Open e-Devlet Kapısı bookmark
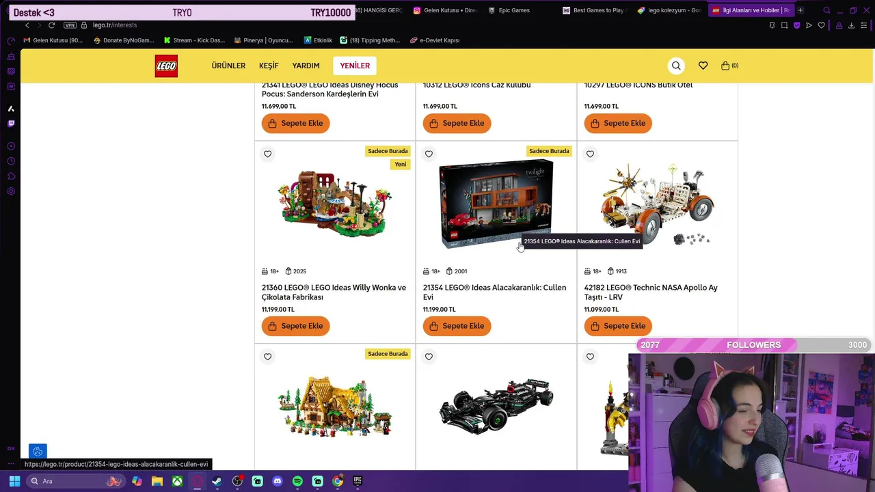Screen dimensions: 875x492 click(435, 40)
